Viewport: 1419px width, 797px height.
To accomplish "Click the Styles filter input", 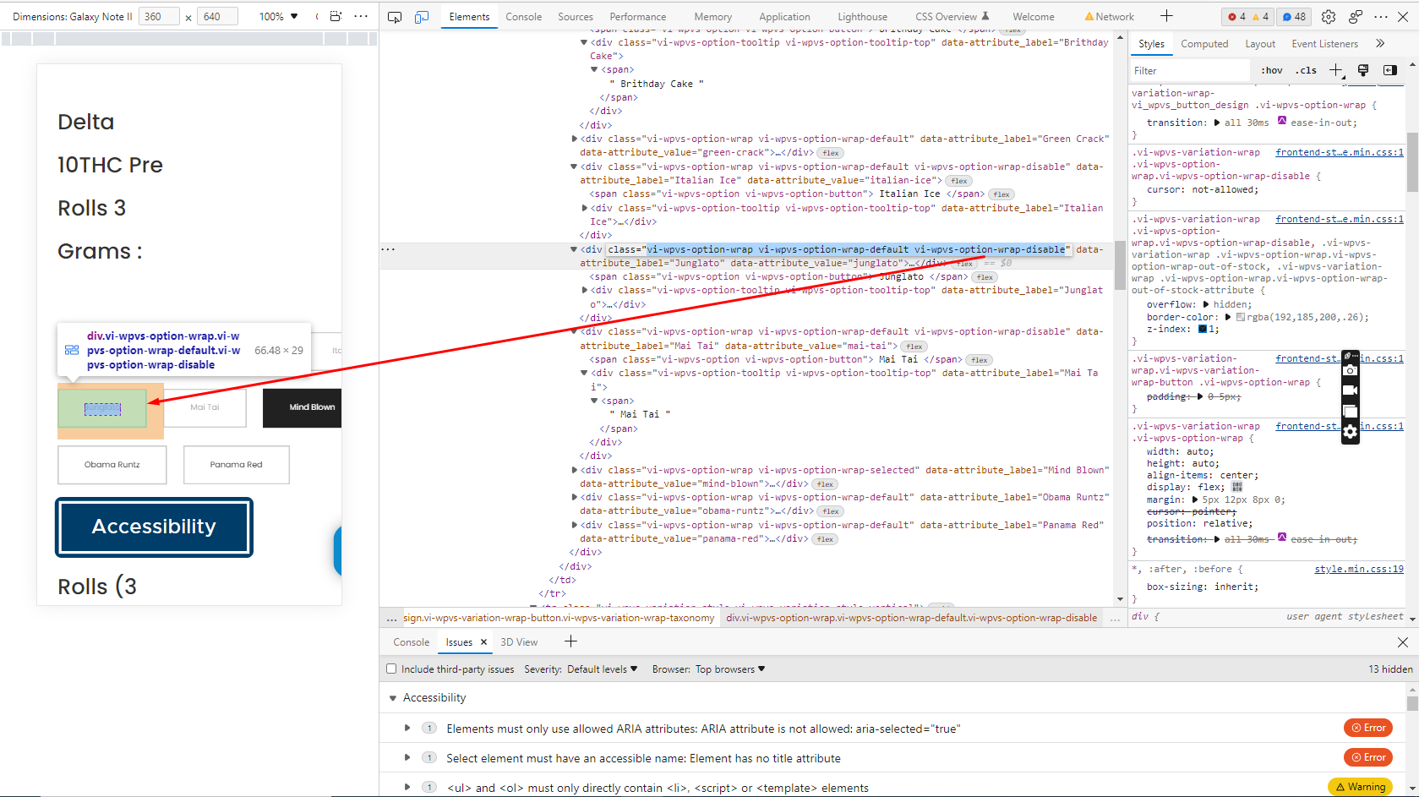I will pyautogui.click(x=1192, y=71).
